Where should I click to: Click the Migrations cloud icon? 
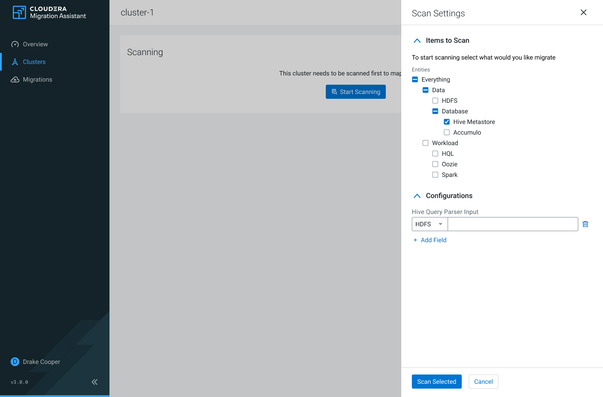coord(15,79)
